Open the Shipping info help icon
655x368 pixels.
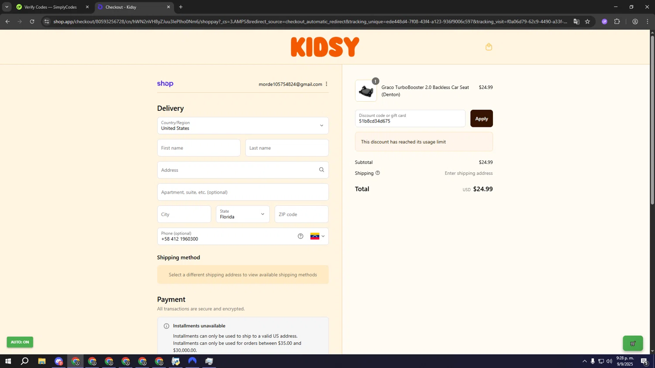(378, 173)
